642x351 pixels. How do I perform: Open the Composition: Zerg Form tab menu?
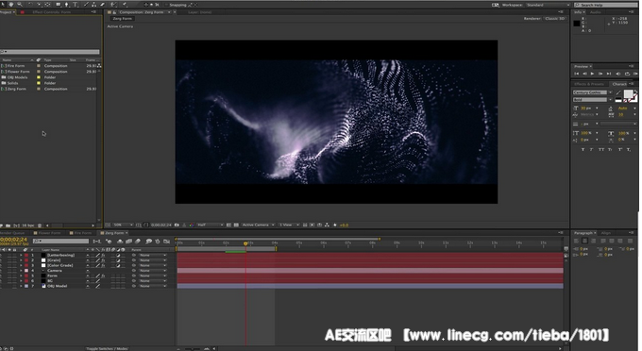pyautogui.click(x=170, y=12)
